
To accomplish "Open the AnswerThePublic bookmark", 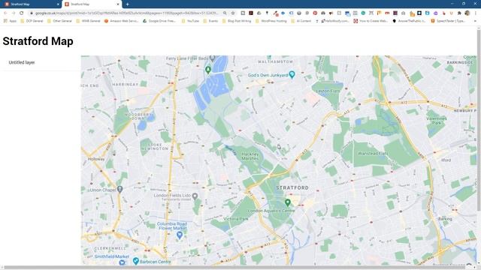I will tap(409, 21).
